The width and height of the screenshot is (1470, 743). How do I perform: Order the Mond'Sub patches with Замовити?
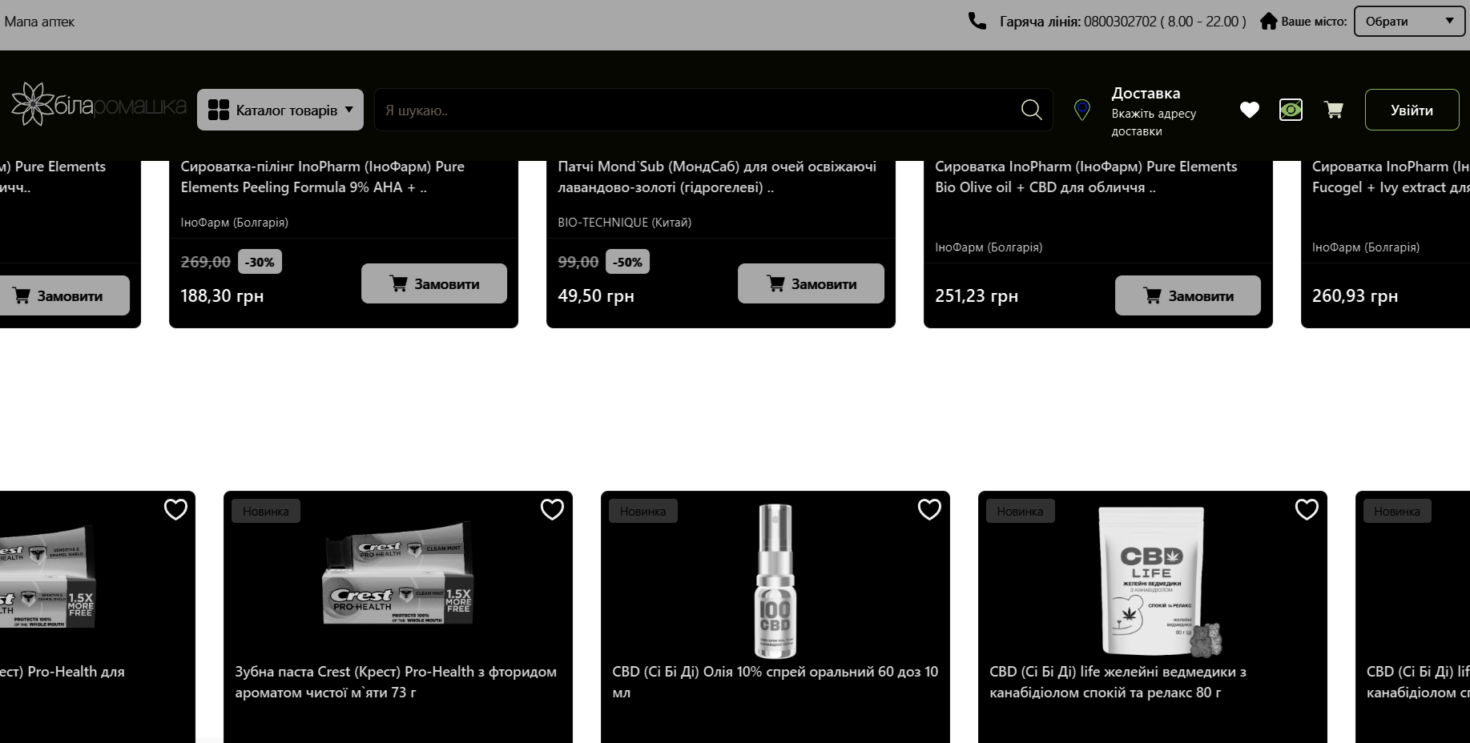click(x=811, y=283)
